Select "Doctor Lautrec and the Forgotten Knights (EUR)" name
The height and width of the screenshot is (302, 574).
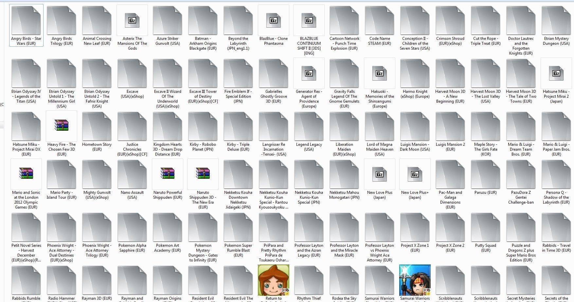click(521, 46)
